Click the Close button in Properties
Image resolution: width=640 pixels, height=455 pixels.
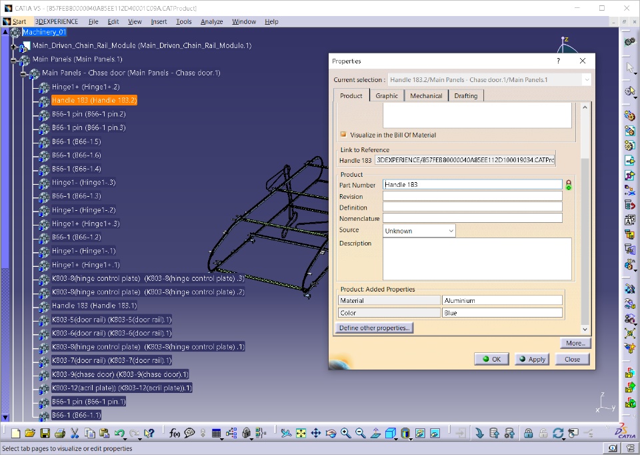(x=572, y=359)
